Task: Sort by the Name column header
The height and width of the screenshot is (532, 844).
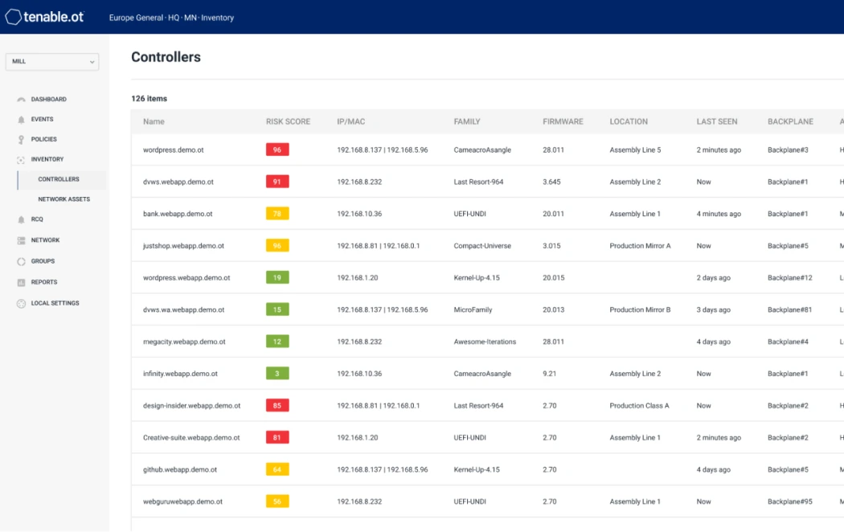Action: pyautogui.click(x=154, y=121)
